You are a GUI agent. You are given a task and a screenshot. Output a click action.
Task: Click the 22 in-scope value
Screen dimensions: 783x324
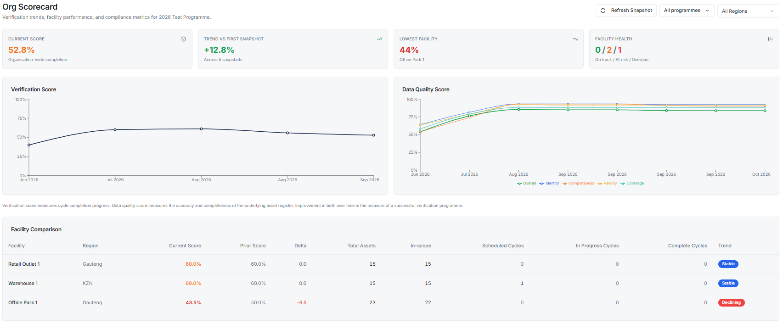point(428,303)
